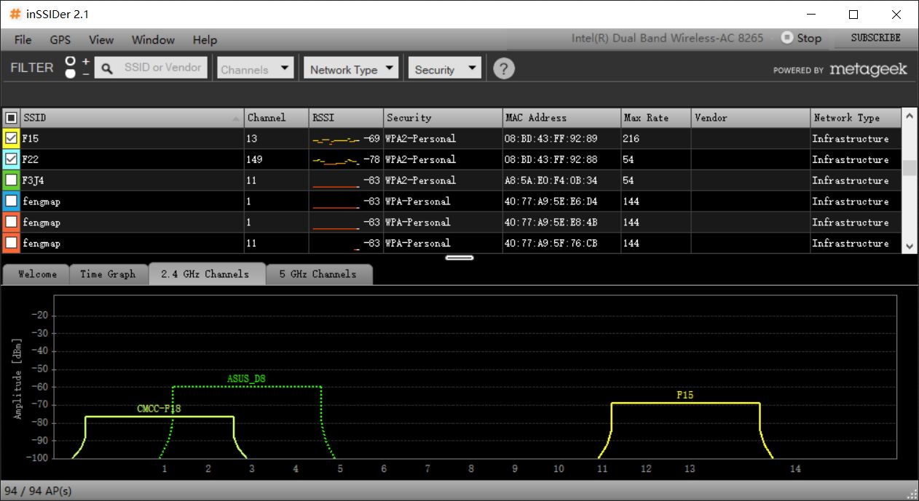Open the File menu
This screenshot has width=919, height=501.
coord(23,39)
